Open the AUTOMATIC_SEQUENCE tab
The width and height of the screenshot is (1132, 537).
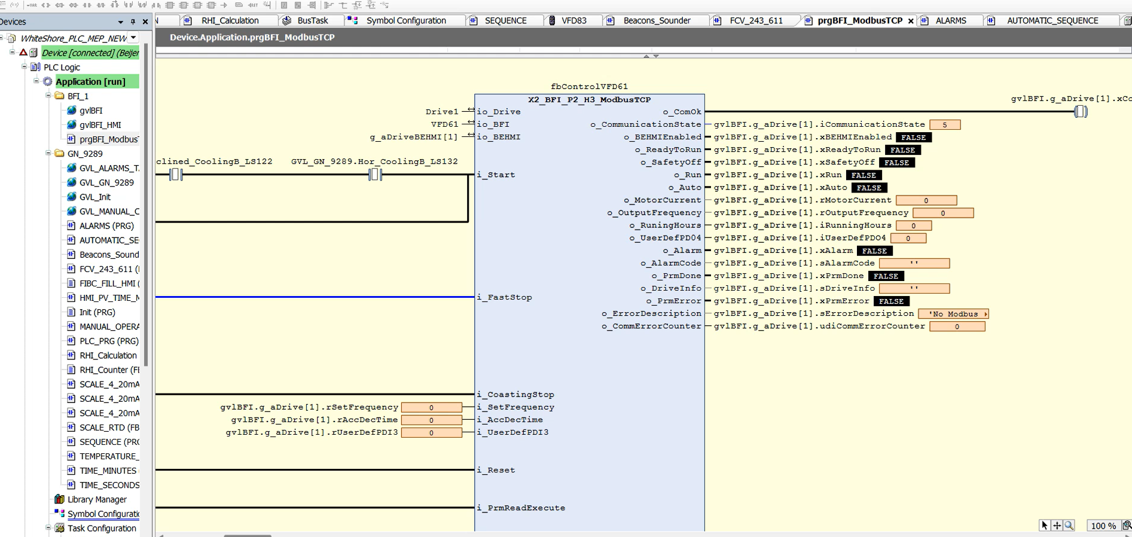pyautogui.click(x=1052, y=20)
